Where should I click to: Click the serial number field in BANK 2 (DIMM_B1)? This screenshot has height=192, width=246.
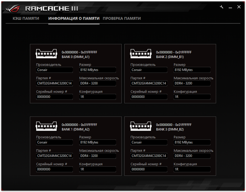149,97
